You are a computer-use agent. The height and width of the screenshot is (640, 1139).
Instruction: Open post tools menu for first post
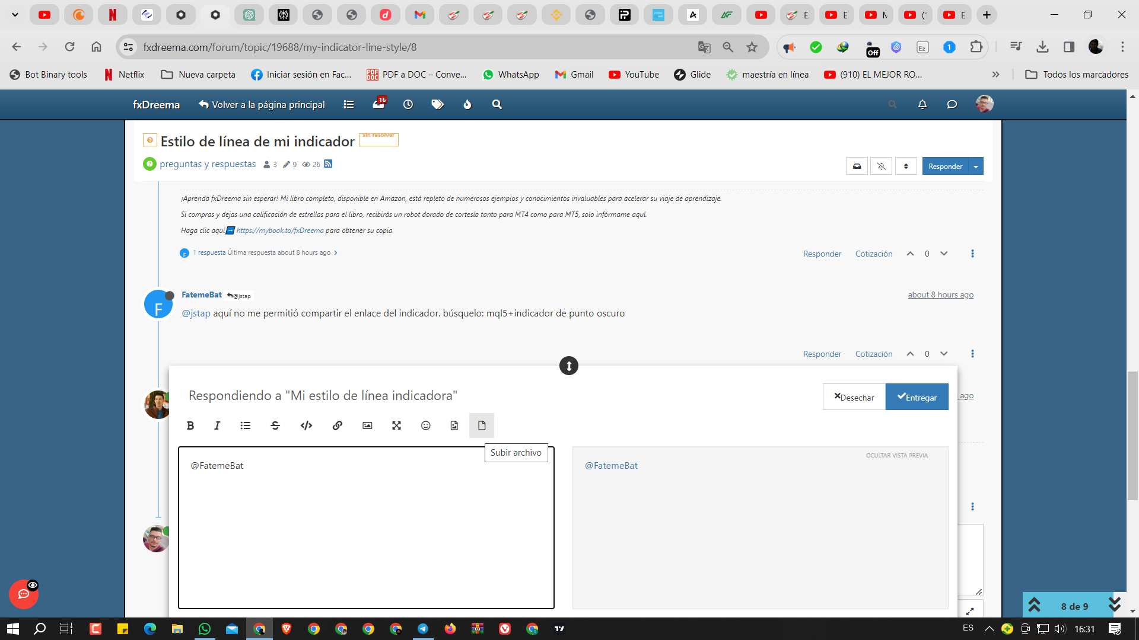click(x=972, y=254)
